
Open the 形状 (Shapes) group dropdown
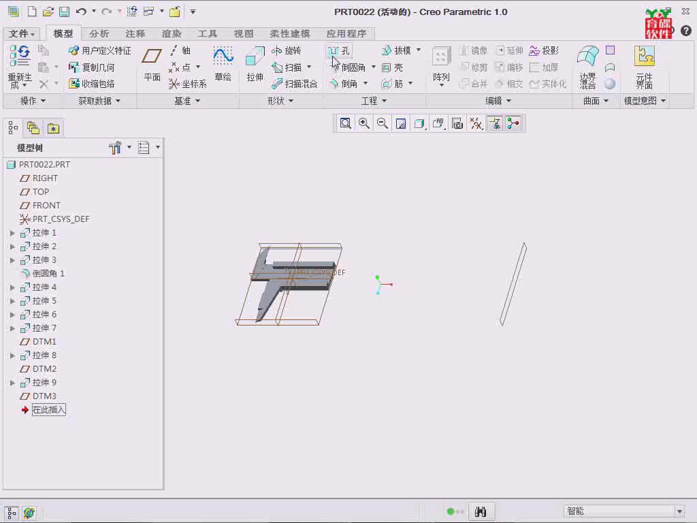click(280, 101)
